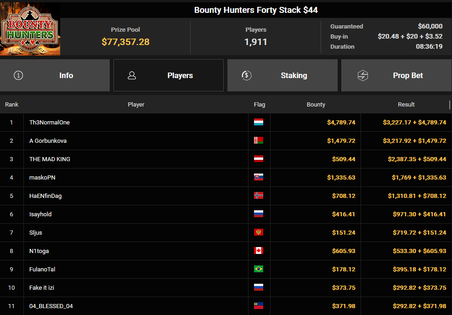452x315 pixels.
Task: Click Isayhold's country flag icon
Action: click(x=259, y=214)
